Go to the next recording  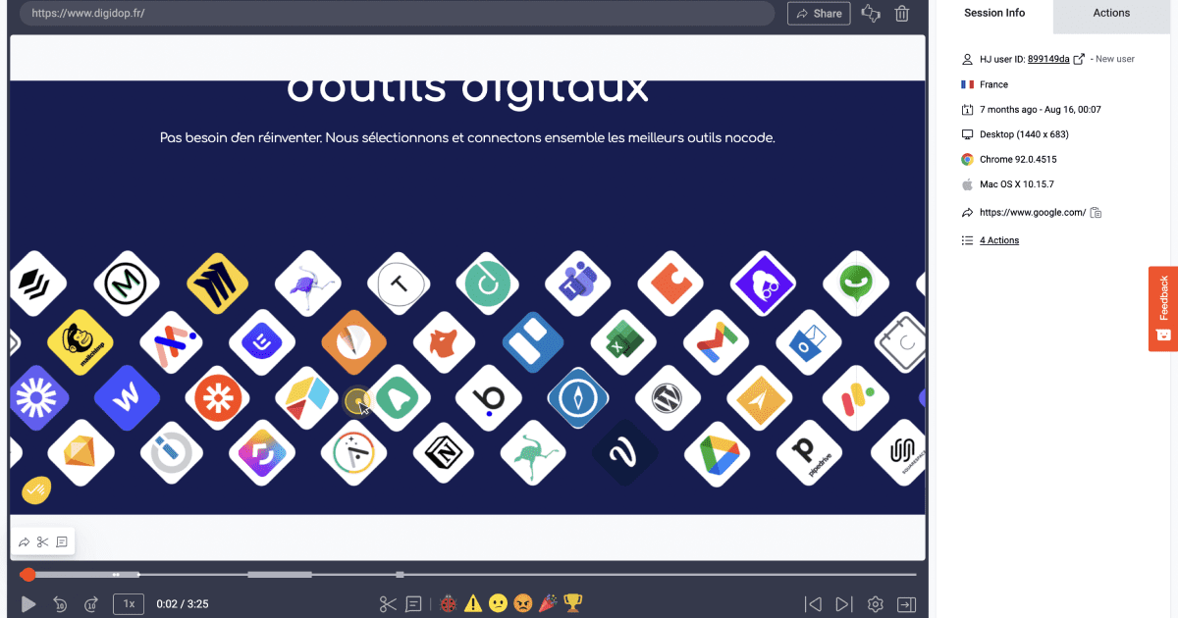(843, 604)
